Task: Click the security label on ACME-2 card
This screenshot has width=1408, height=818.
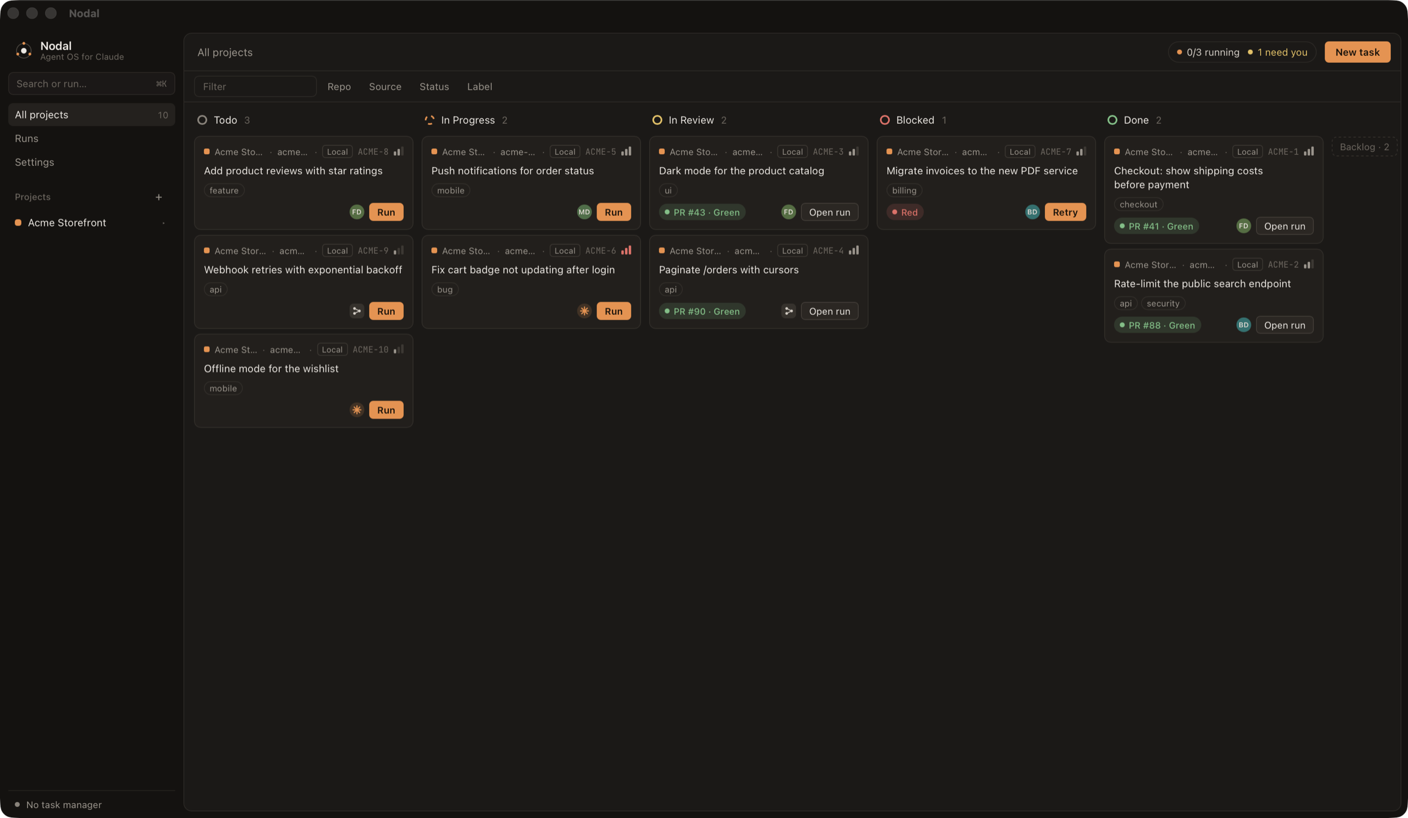Action: 1163,303
